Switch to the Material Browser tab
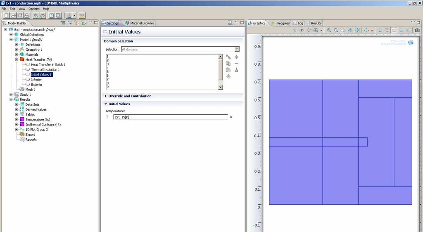The height and width of the screenshot is (232, 423). coord(140,23)
